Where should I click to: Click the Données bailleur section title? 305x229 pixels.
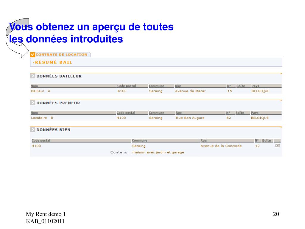pyautogui.click(x=59, y=76)
